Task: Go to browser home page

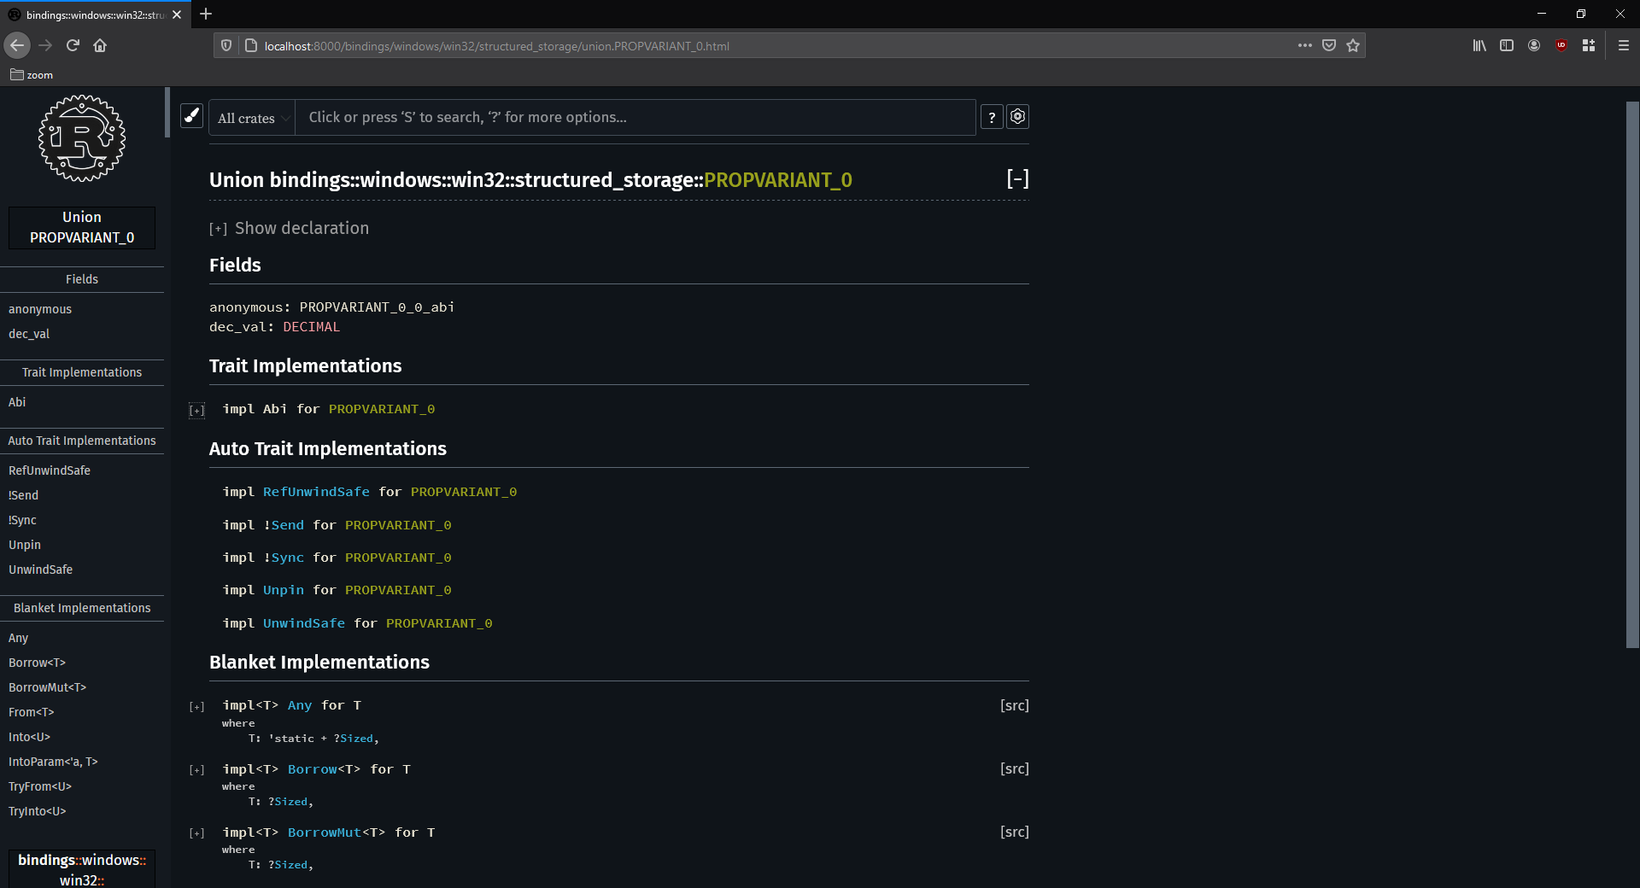Action: pos(100,45)
